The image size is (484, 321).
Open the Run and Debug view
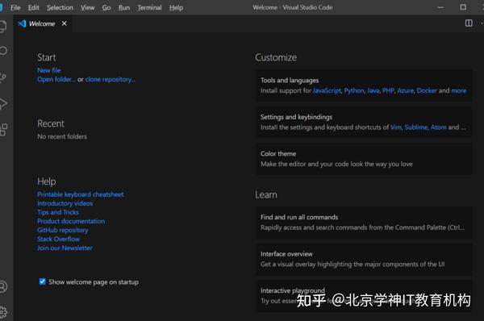(2, 103)
